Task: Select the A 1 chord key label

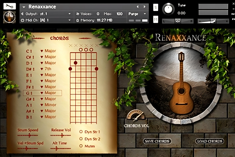Action: coord(29,105)
